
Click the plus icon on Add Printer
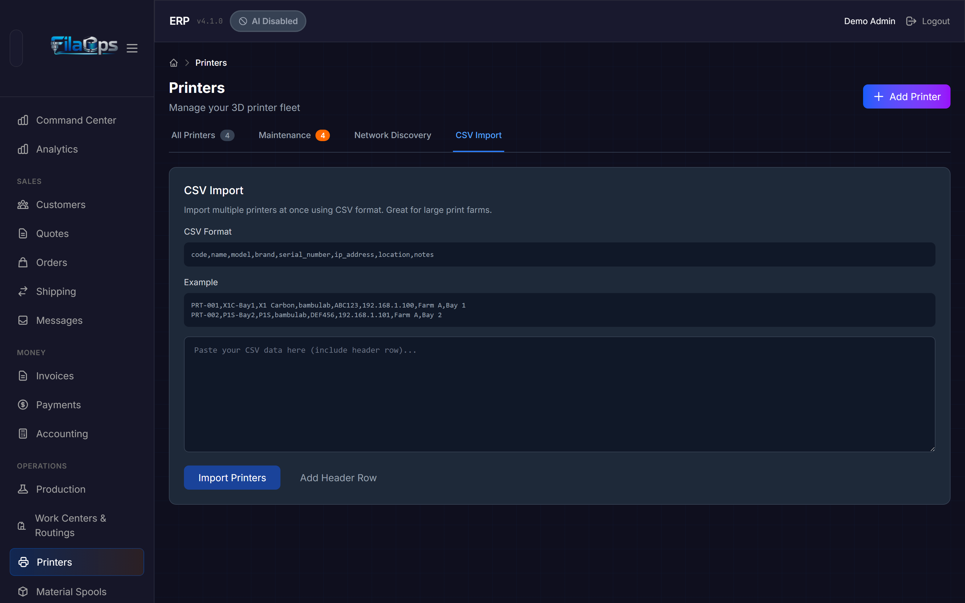pyautogui.click(x=878, y=96)
